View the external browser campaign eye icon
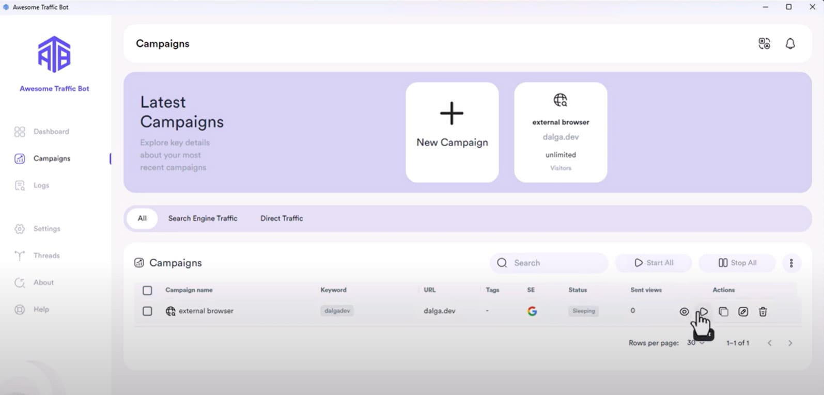This screenshot has height=395, width=824. tap(684, 311)
